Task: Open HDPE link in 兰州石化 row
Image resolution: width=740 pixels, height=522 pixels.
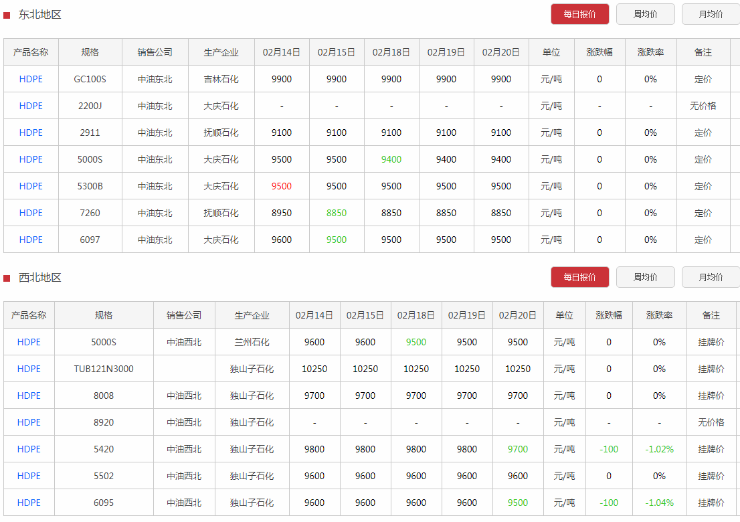Action: (x=29, y=342)
